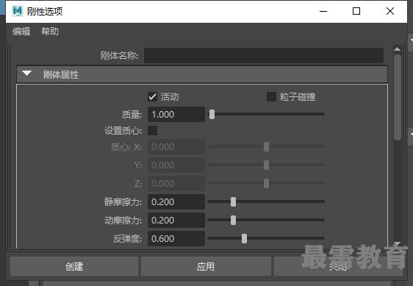The image size is (413, 286).
Task: Enable the 设置质心 checkbox
Action: point(153,130)
